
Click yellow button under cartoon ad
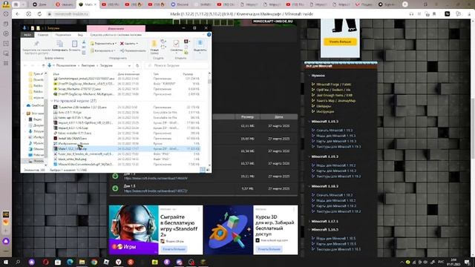[340, 42]
